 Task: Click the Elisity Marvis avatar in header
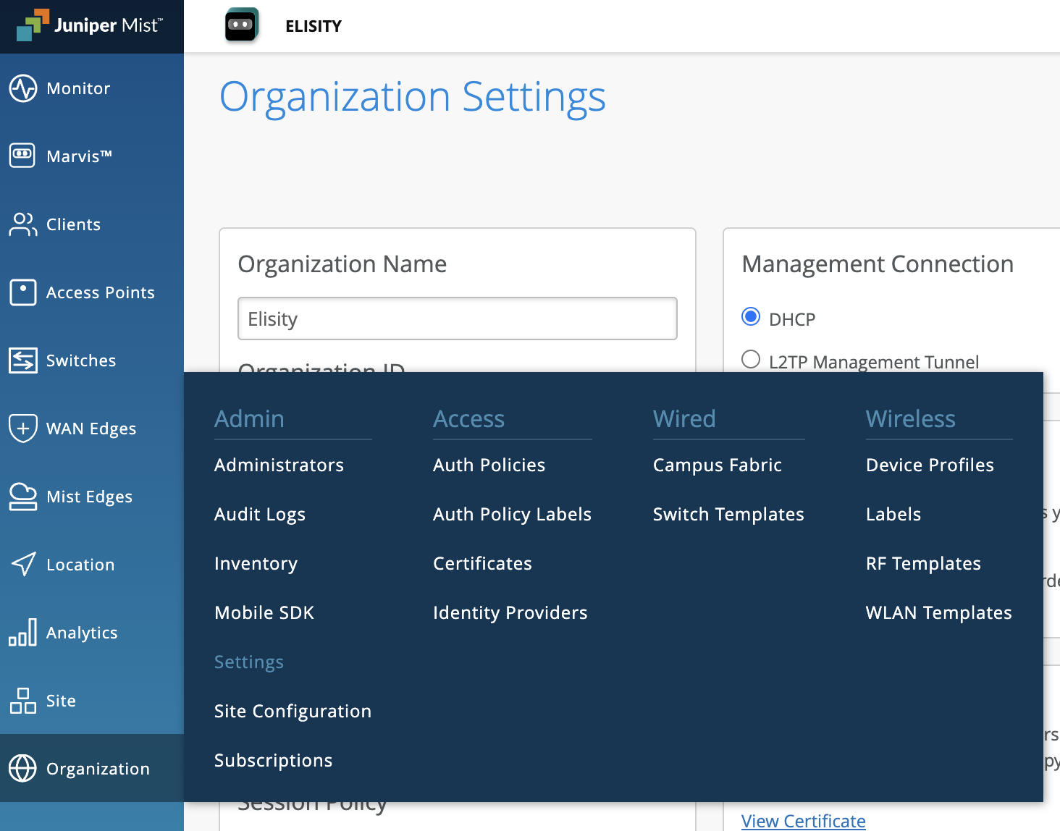[241, 26]
